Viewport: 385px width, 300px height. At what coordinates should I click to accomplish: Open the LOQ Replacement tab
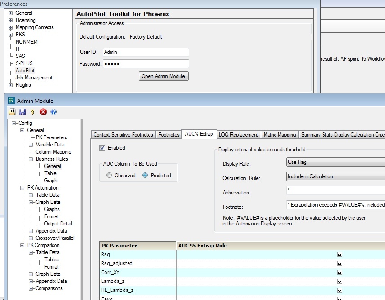[x=239, y=135]
